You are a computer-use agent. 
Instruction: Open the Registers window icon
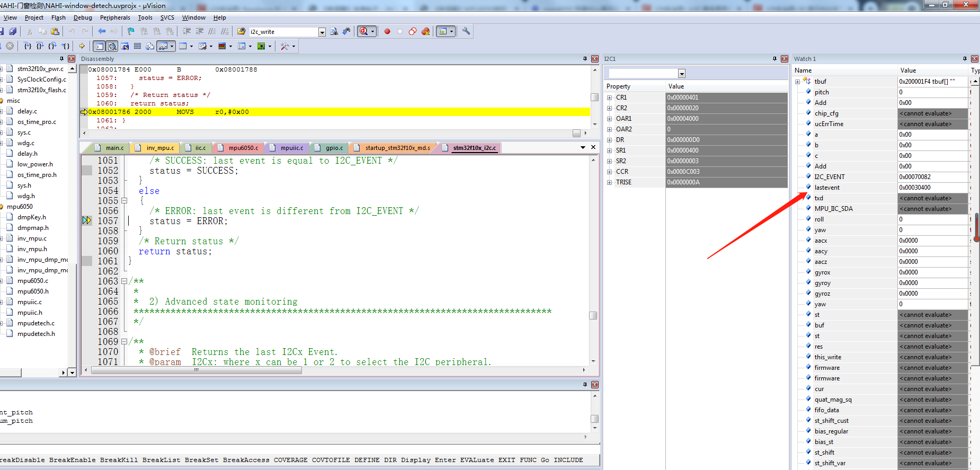(137, 46)
